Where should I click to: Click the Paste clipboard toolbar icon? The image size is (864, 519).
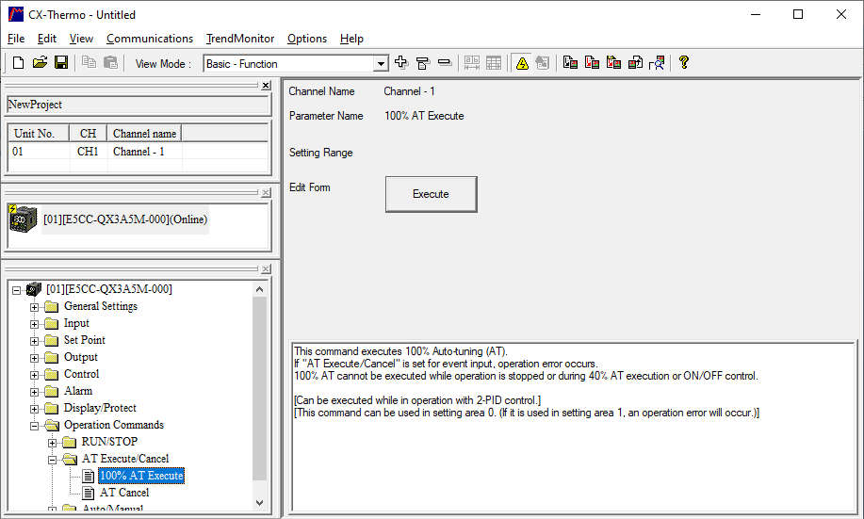click(111, 63)
